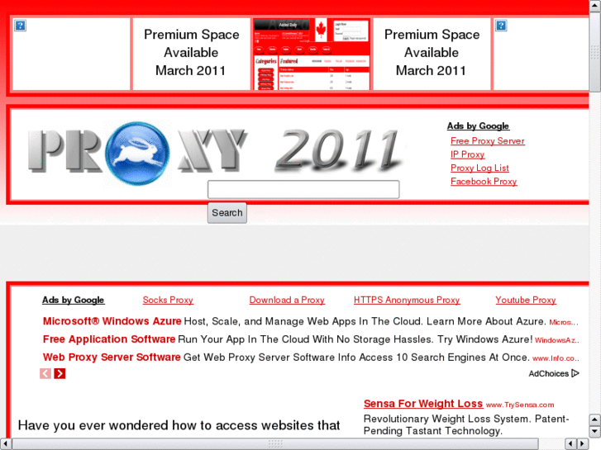
Task: Open the Free Proxy Server ad link
Action: pos(488,141)
